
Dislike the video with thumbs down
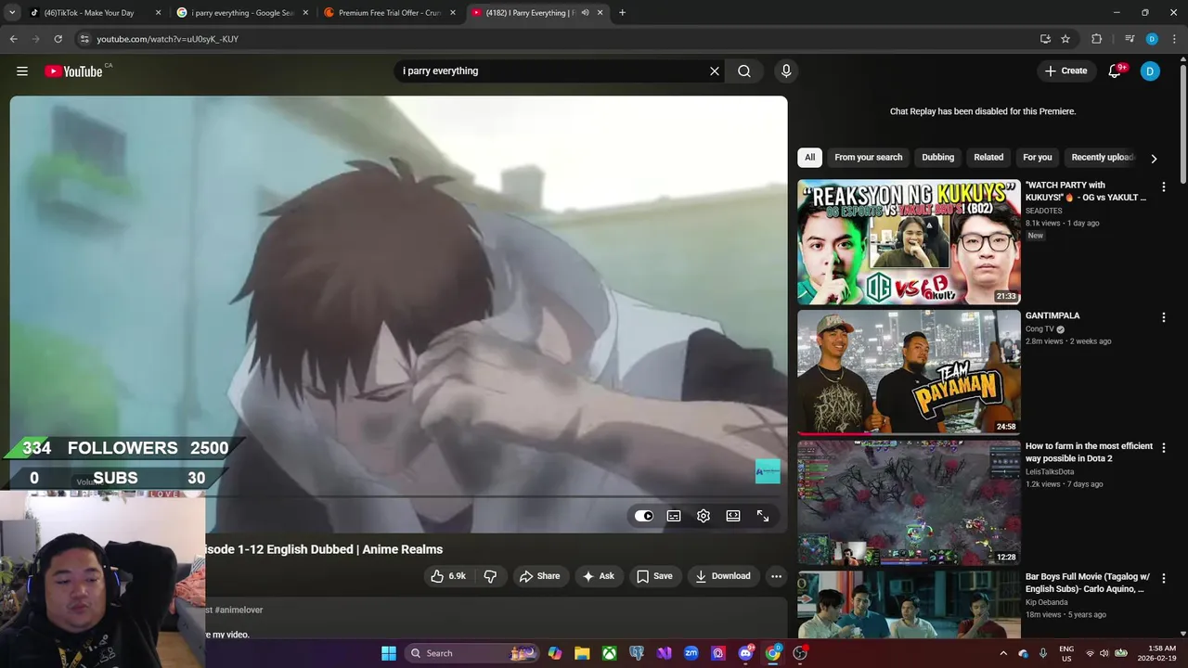pos(490,576)
